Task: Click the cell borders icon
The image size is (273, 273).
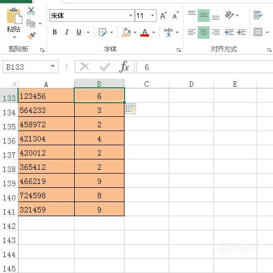Action: pyautogui.click(x=103, y=32)
